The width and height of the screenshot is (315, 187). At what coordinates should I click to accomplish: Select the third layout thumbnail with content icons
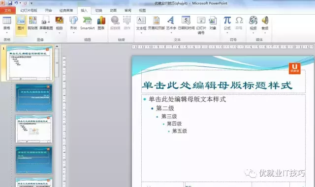(x=34, y=129)
